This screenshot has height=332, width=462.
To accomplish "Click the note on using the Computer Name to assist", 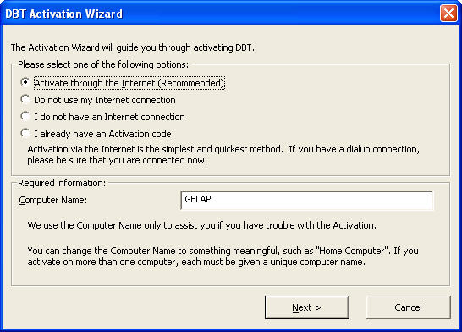I will point(202,225).
